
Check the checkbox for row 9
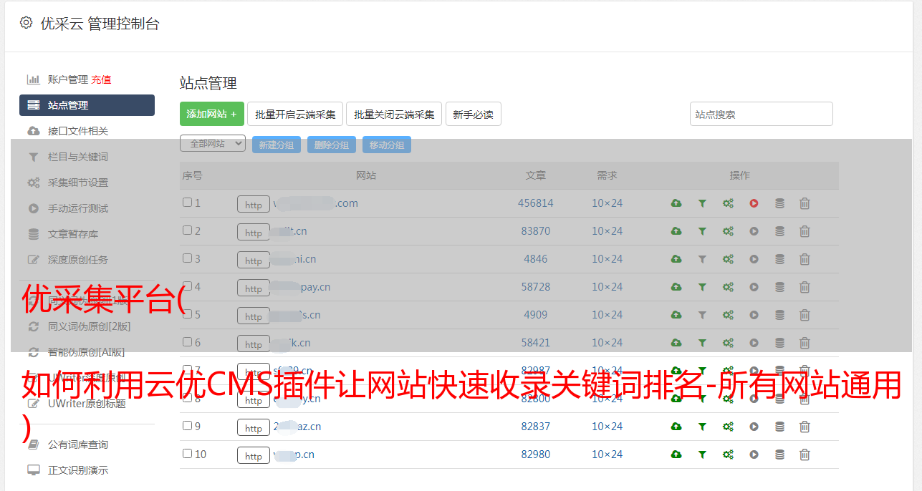tap(187, 426)
